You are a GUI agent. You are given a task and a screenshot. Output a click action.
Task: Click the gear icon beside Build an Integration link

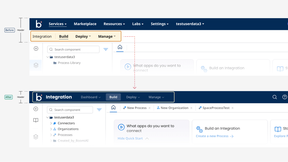click(200, 129)
